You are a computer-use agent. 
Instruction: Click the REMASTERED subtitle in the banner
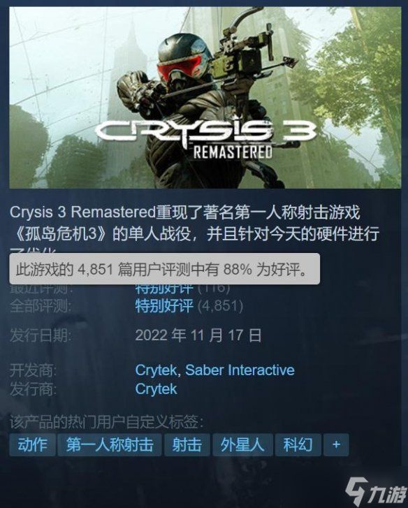click(x=233, y=152)
